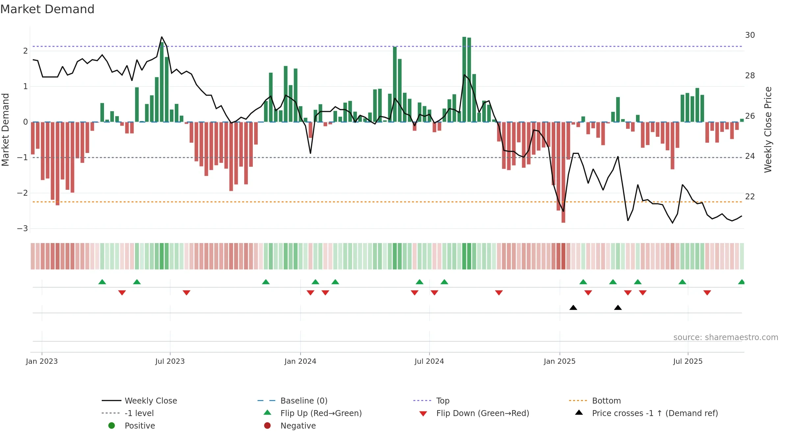The image size is (790, 444).
Task: Click the 'Jul 2025' x-axis label
Action: coord(688,361)
